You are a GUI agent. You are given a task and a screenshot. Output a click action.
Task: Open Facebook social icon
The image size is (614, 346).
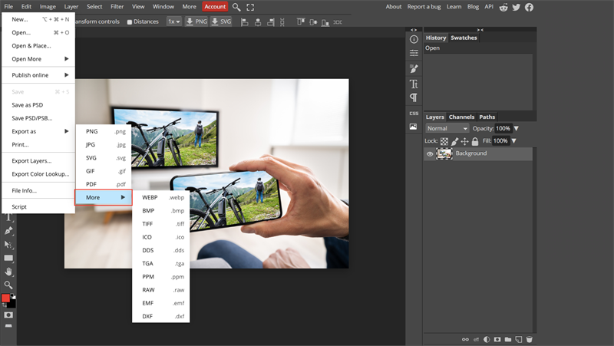(x=529, y=7)
